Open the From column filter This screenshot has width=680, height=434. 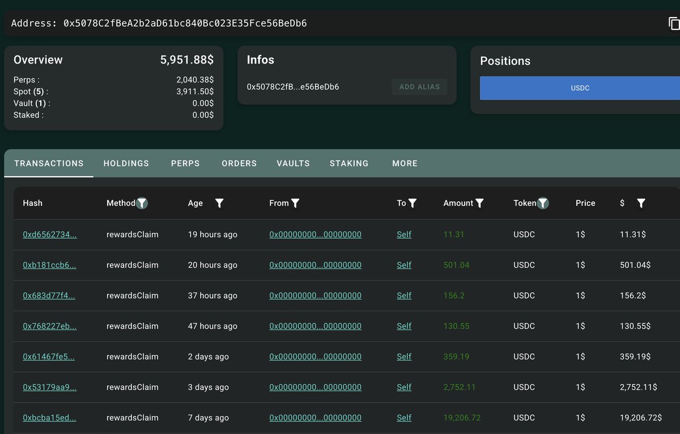point(295,203)
